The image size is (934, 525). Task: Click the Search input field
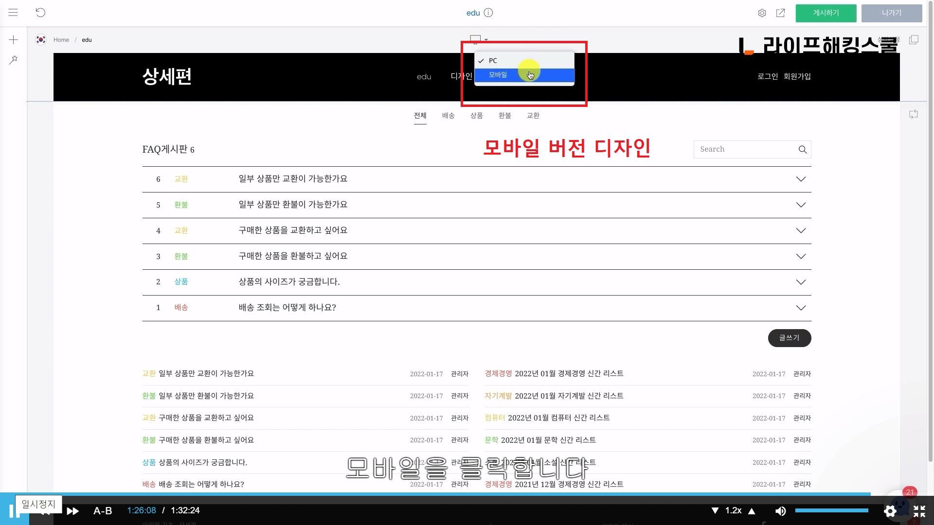[744, 150]
